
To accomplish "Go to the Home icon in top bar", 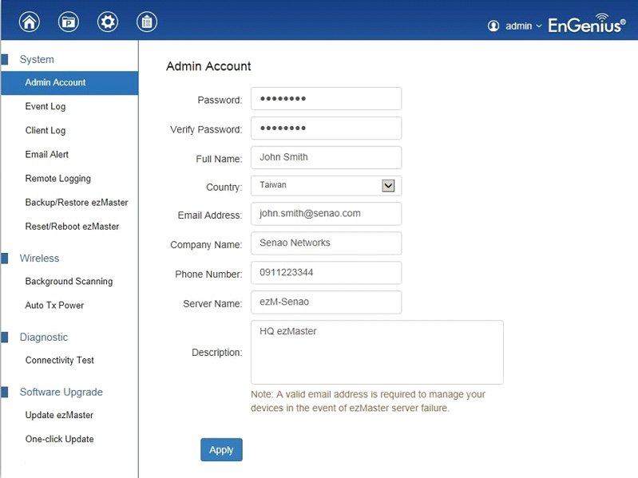I will (30, 22).
